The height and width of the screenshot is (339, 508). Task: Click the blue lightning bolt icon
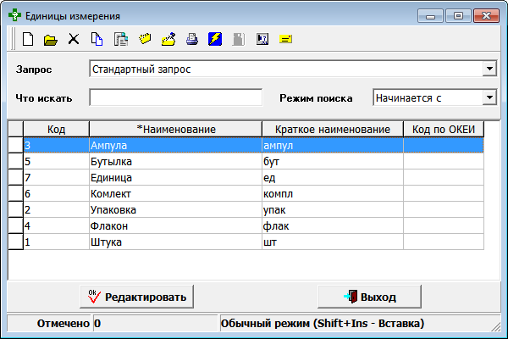[215, 39]
